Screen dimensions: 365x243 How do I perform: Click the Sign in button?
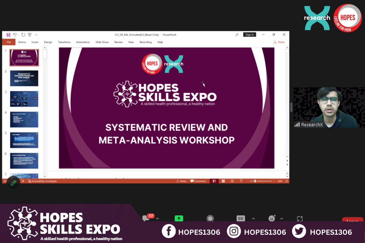(x=250, y=35)
